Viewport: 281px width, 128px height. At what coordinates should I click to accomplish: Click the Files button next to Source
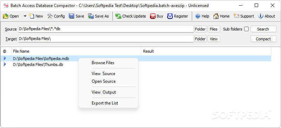pos(214,29)
